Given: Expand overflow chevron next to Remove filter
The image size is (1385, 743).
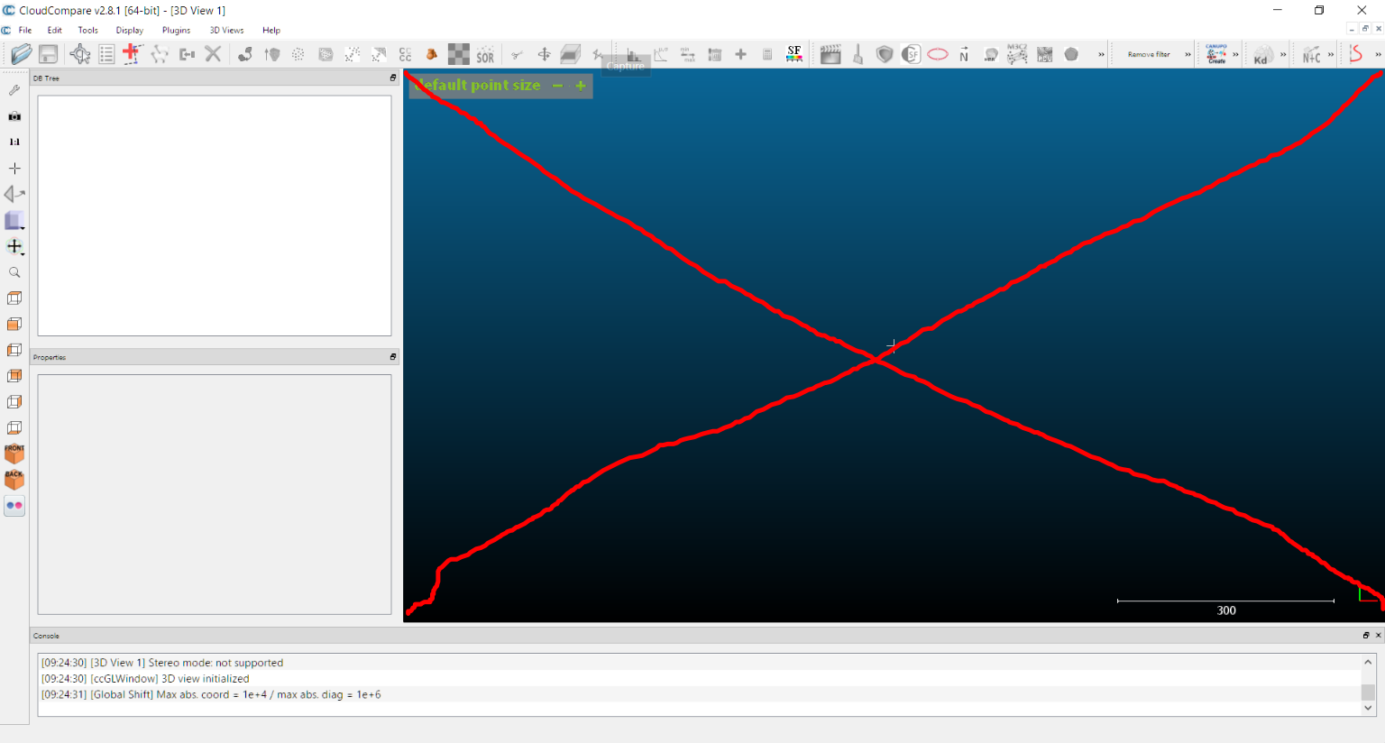Looking at the screenshot, I should pyautogui.click(x=1188, y=55).
